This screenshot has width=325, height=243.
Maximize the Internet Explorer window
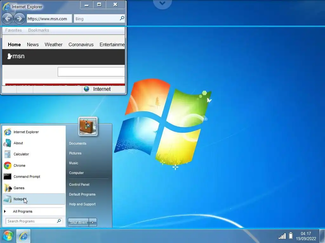tap(99, 4)
